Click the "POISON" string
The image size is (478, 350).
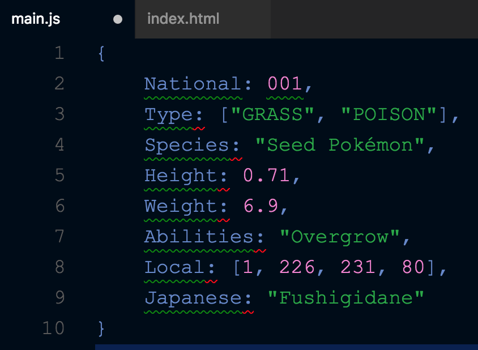[x=389, y=114]
